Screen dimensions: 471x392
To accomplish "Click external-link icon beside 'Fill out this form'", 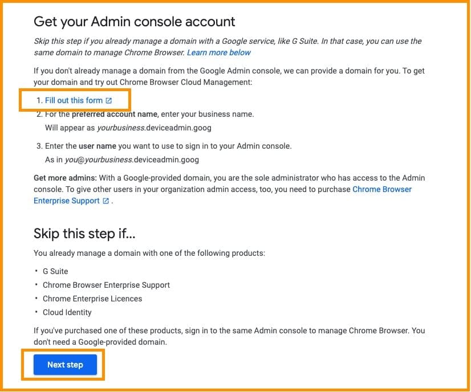I will tap(109, 101).
